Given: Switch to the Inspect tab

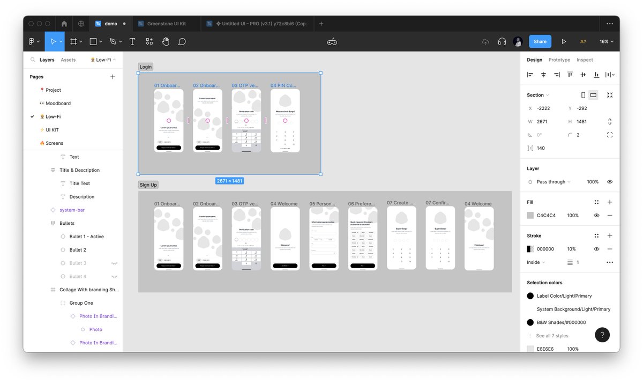Looking at the screenshot, I should click(585, 60).
